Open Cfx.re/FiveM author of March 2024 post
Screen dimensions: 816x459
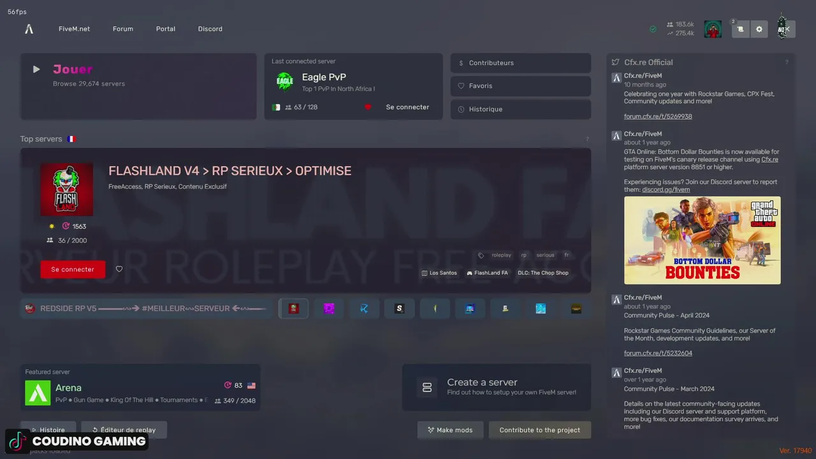[643, 371]
